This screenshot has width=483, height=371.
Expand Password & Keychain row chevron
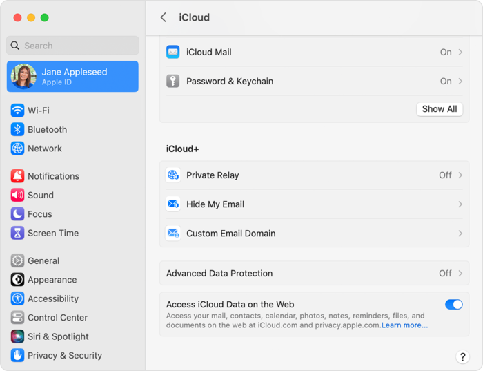(460, 81)
